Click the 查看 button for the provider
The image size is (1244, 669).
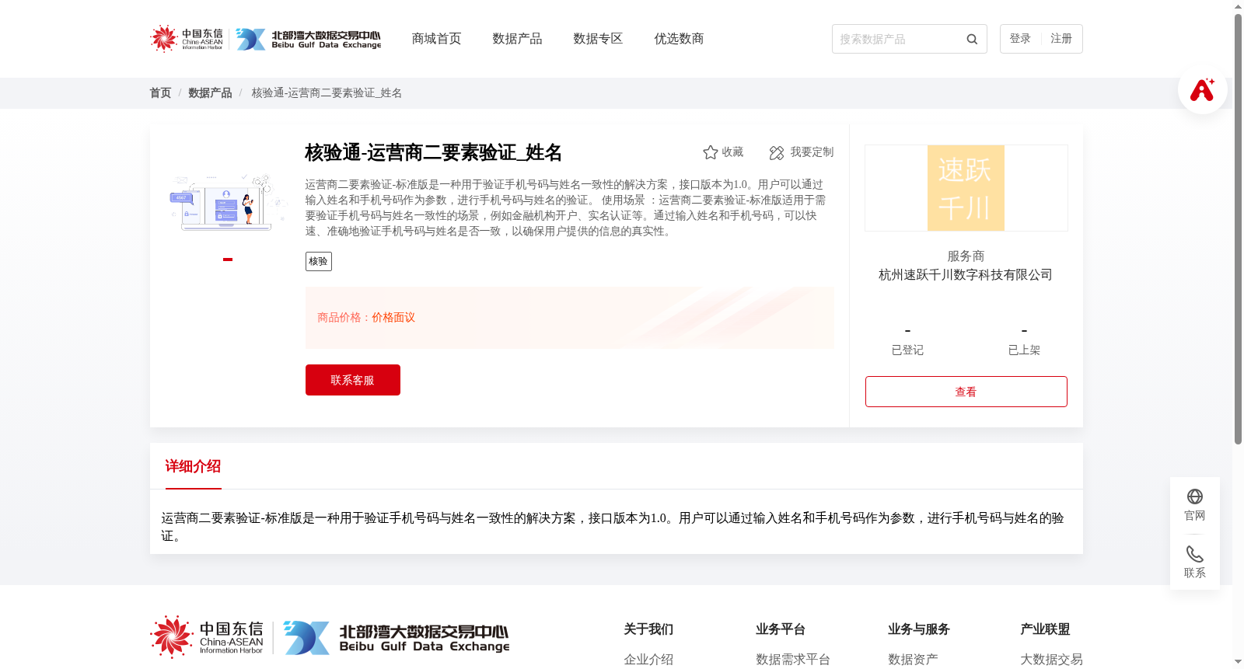tap(966, 392)
